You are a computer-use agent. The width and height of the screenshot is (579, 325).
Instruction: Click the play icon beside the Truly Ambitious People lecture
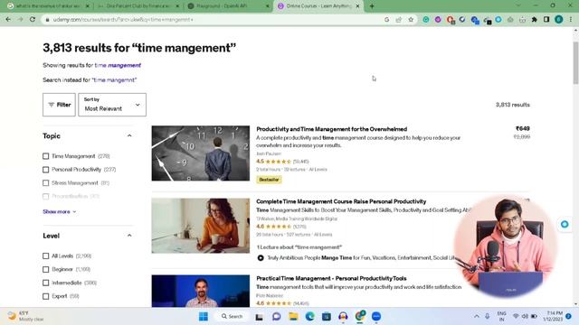[261, 258]
